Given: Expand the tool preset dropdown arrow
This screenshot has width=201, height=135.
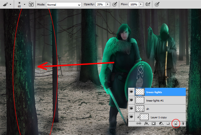Looking at the screenshot, I should tap(11, 5).
